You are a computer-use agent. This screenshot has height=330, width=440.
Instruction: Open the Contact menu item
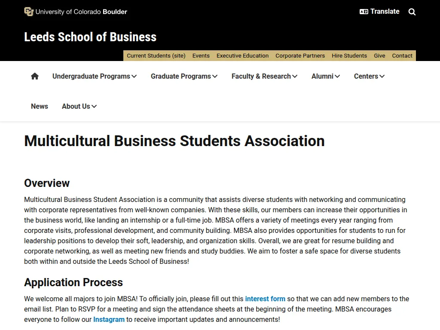pyautogui.click(x=402, y=55)
